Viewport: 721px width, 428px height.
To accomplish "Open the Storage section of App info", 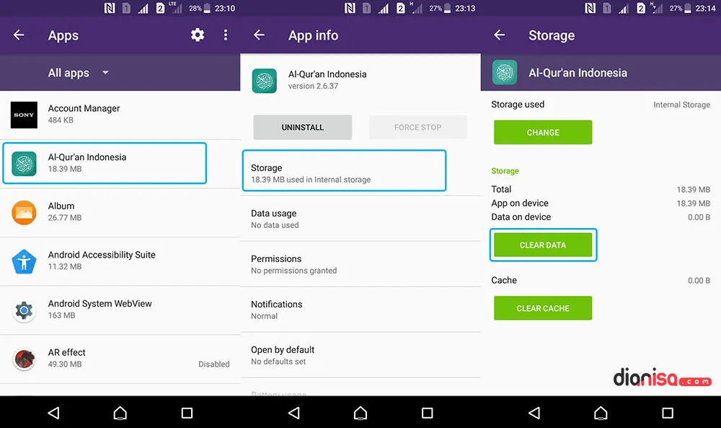I will click(x=344, y=171).
